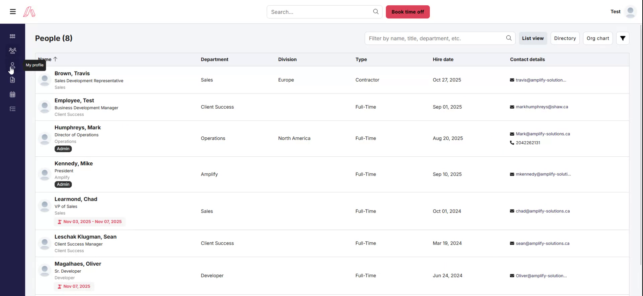Click Chad Learmond's avatar
This screenshot has width=643, height=296.
pyautogui.click(x=45, y=205)
